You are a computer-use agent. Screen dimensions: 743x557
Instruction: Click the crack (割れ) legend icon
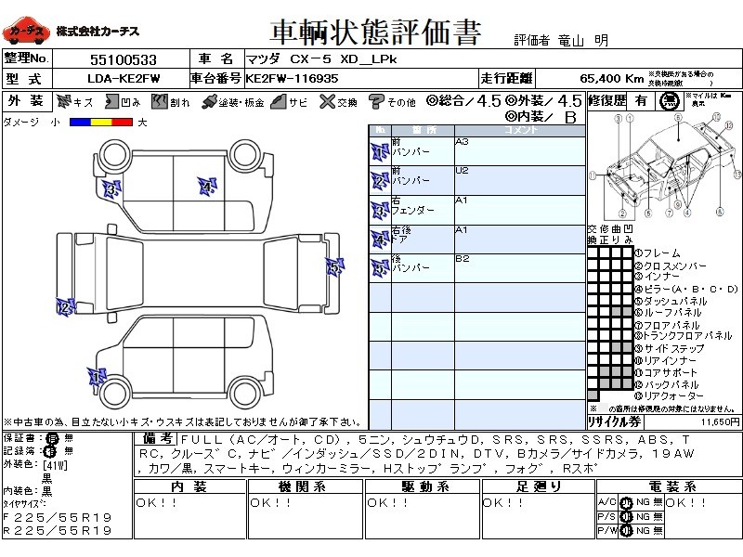(x=159, y=101)
